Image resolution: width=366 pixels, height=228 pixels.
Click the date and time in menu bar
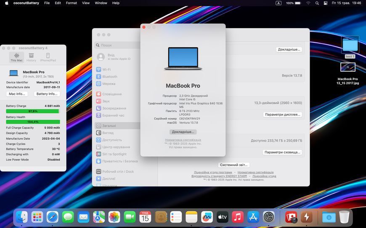click(346, 3)
